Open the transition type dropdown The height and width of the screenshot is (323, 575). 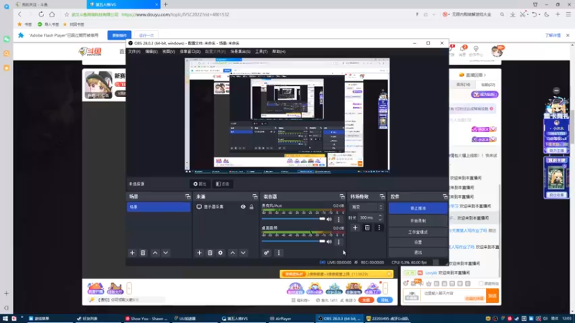tap(366, 207)
